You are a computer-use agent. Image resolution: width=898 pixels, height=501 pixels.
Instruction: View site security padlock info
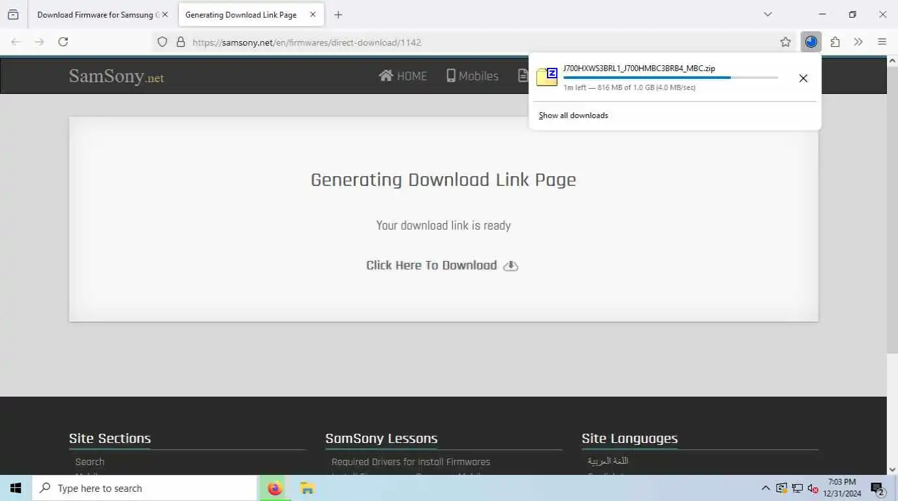[181, 42]
